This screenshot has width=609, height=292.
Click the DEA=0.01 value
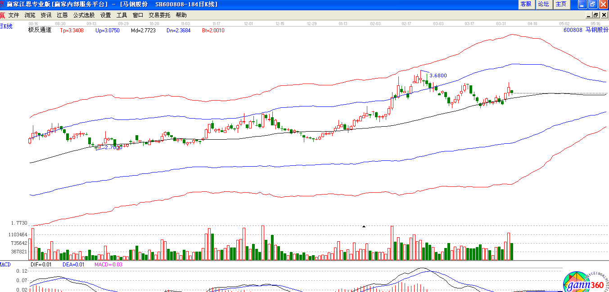[73, 265]
